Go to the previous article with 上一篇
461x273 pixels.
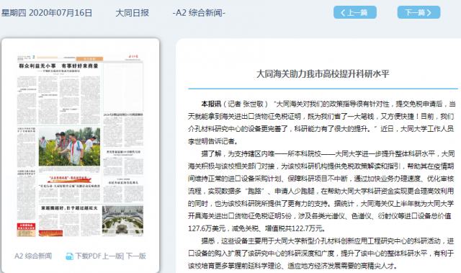click(x=355, y=12)
